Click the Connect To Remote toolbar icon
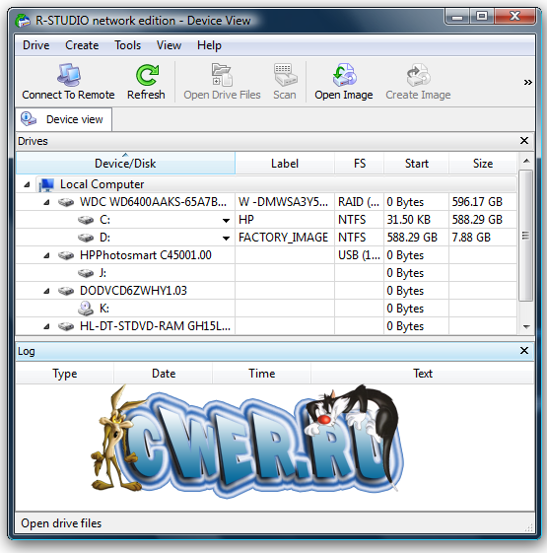 [69, 75]
